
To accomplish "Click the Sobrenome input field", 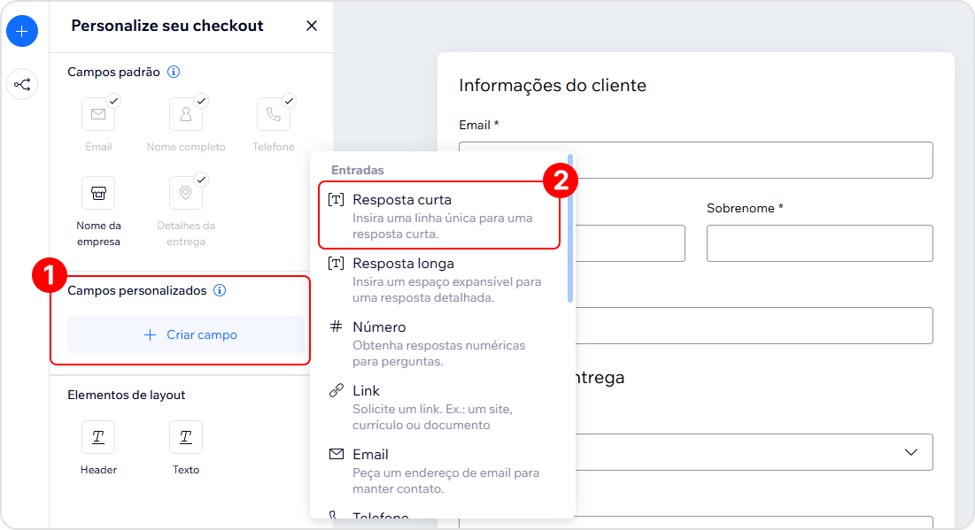I will click(819, 243).
